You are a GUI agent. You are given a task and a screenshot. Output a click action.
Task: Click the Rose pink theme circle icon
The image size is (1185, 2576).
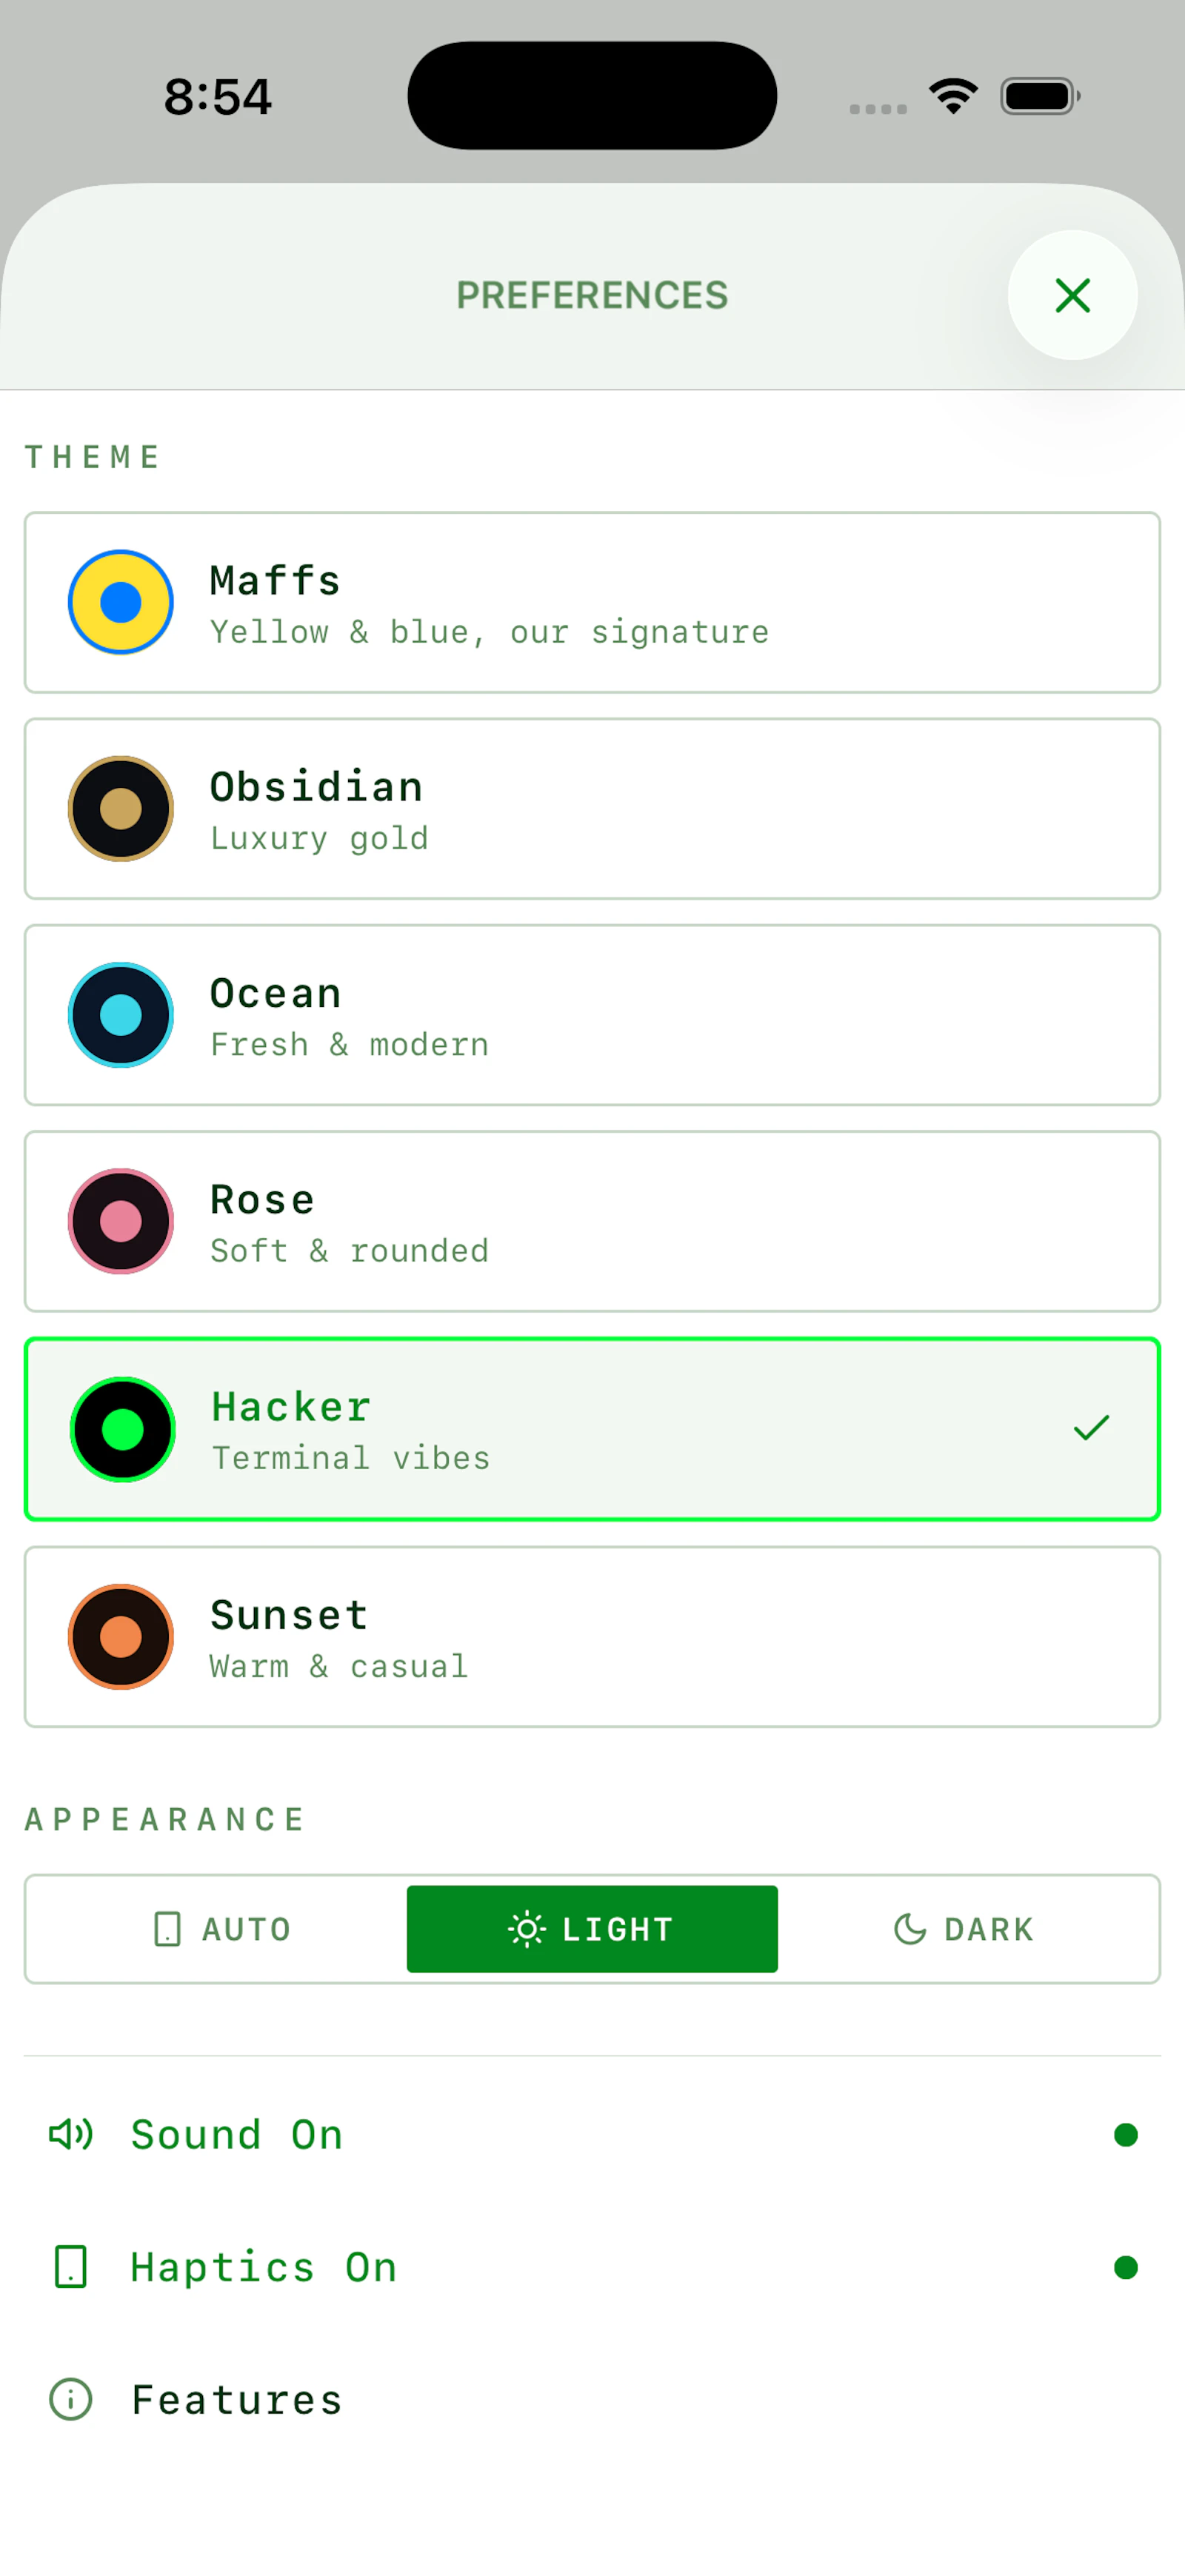pos(121,1221)
